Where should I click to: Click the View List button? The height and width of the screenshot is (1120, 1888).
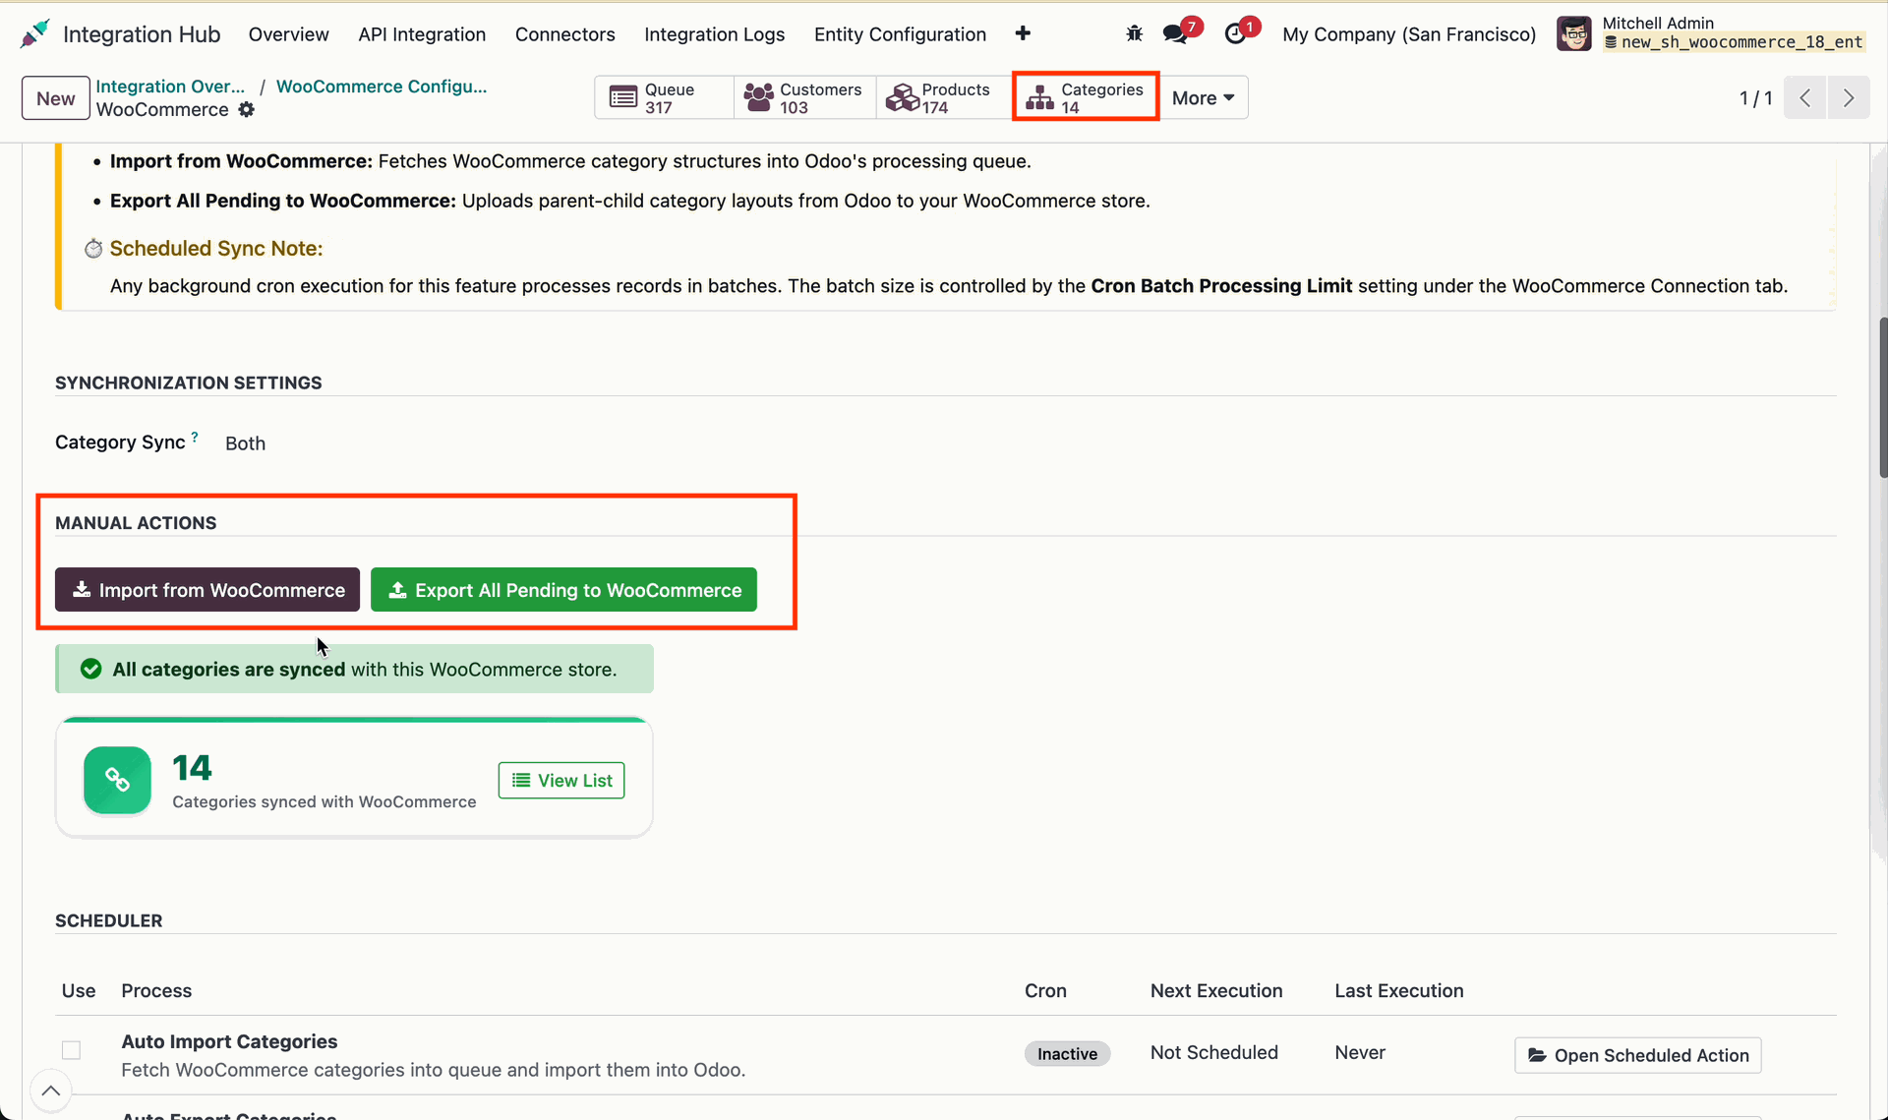point(561,781)
